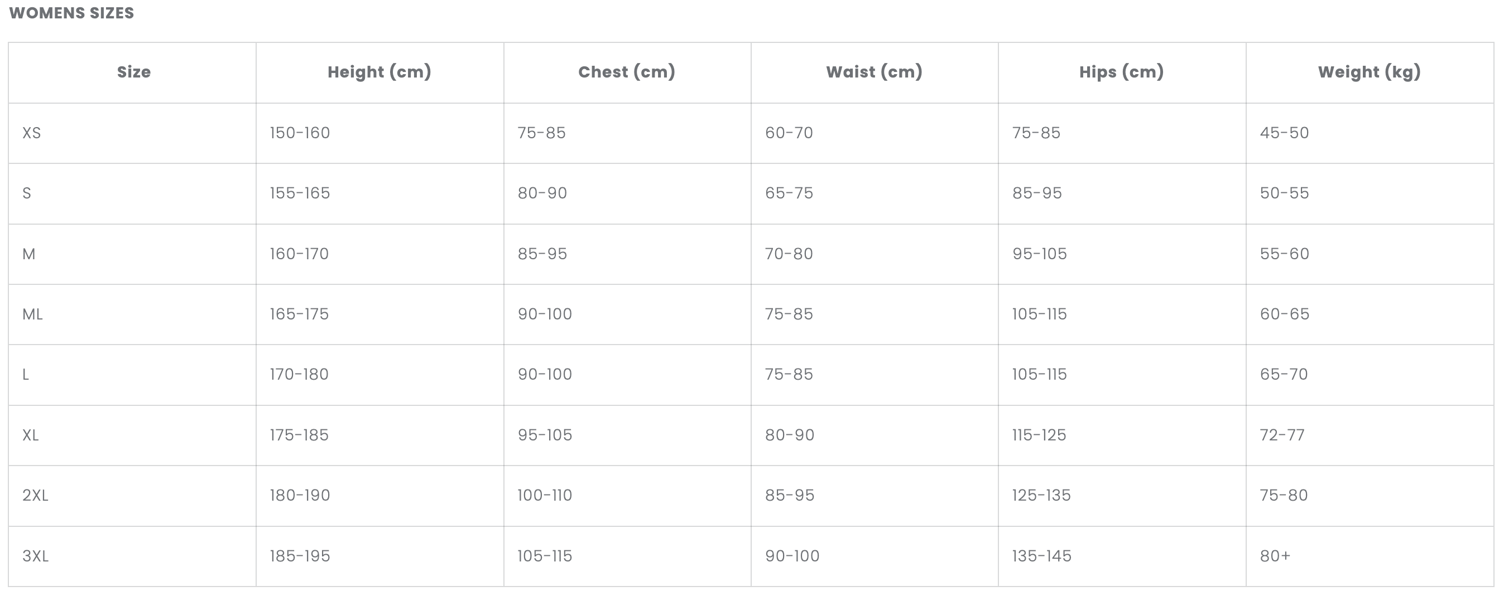Click the Weight (kg) column header
Viewport: 1499px width, 591px height.
point(1369,72)
